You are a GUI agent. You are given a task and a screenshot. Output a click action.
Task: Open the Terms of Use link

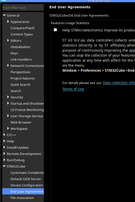coord(73,89)
